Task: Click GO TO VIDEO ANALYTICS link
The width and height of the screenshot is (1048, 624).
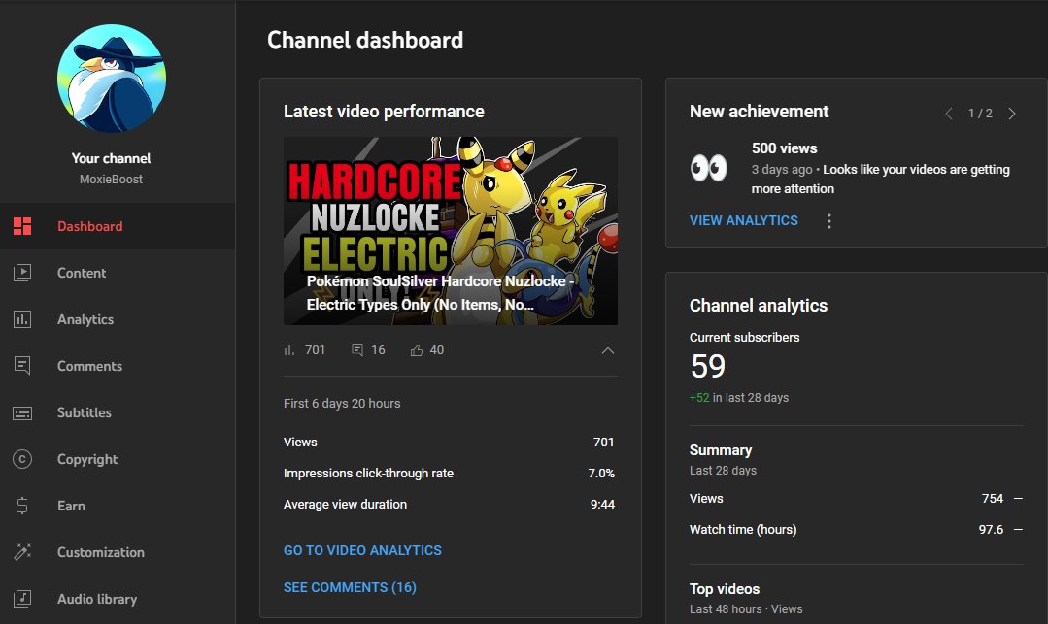Action: [x=362, y=550]
